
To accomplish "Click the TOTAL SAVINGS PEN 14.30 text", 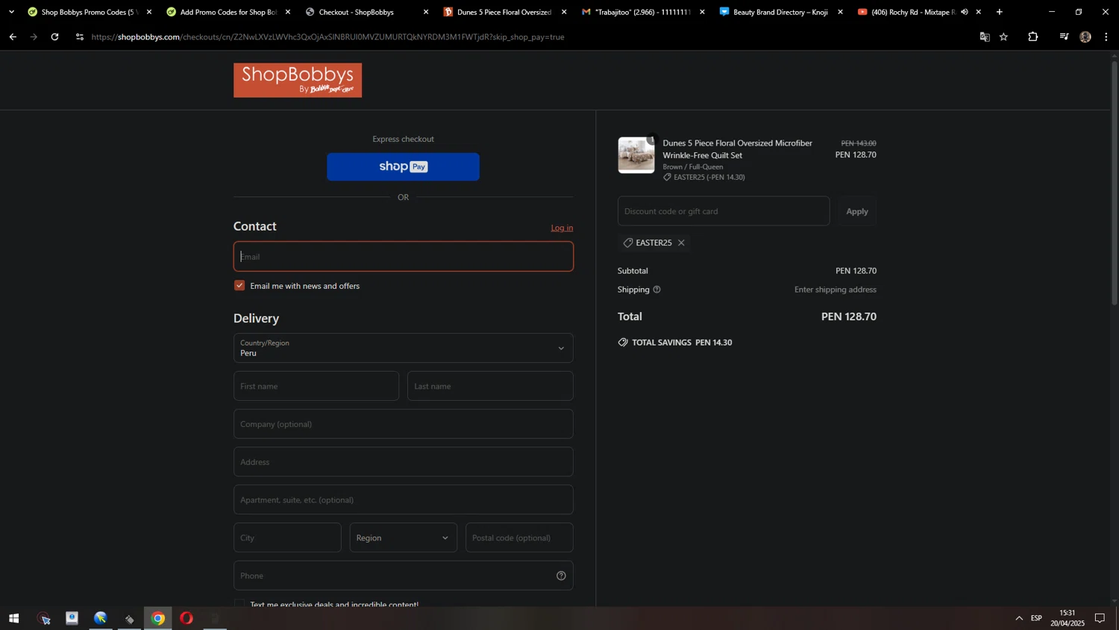I will (682, 343).
